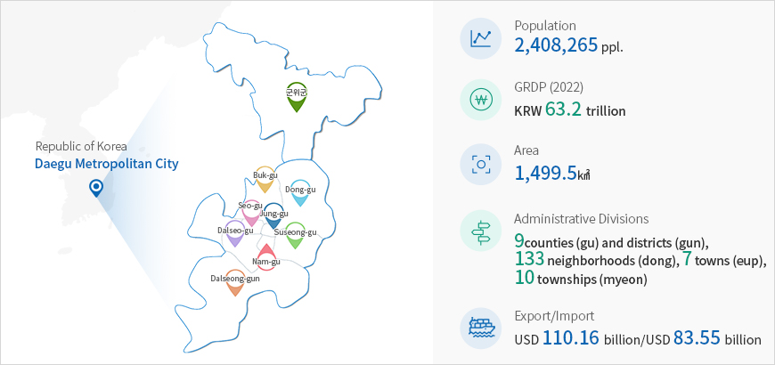Image resolution: width=775 pixels, height=365 pixels.
Task: Click the green Gunwi-gun map pin
Action: point(296,97)
